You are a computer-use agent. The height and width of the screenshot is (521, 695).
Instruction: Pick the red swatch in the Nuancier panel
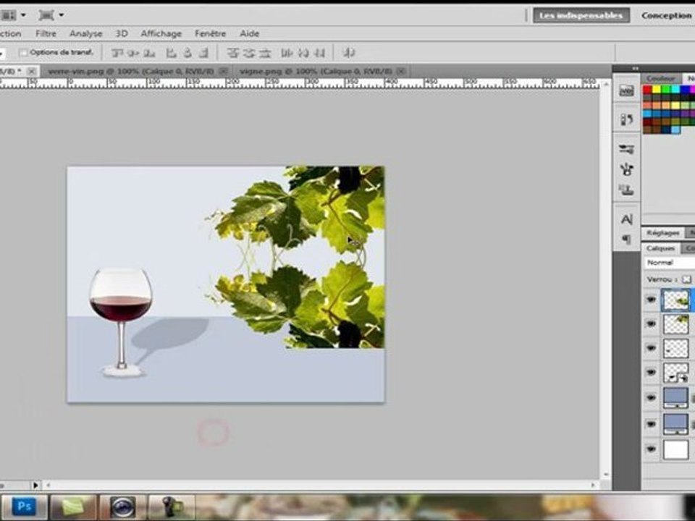[x=647, y=90]
